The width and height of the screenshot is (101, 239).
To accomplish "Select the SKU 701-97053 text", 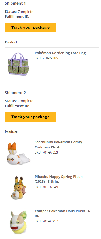I will pos(46,152).
